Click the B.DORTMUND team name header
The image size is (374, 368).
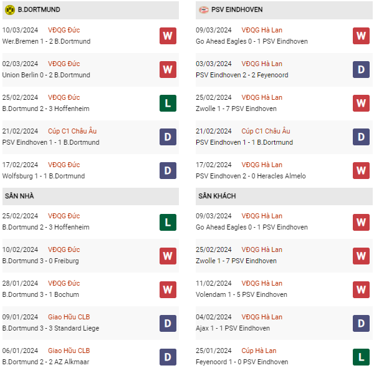pyautogui.click(x=39, y=10)
